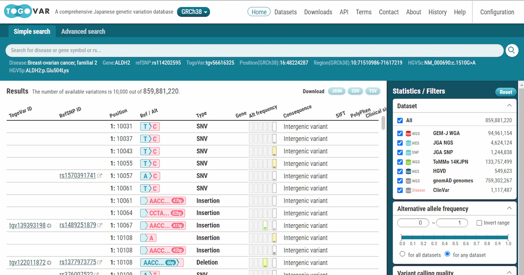The width and height of the screenshot is (524, 275).
Task: Collapse the Dataset filter panel
Action: (x=509, y=106)
